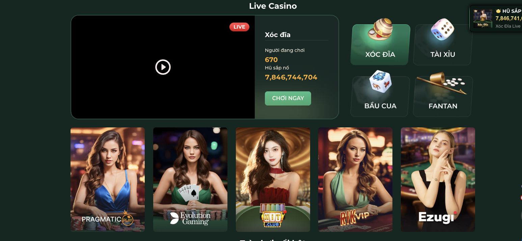The height and width of the screenshot is (241, 522).
Task: Click the Evolution Gaming logo
Action: tap(190, 218)
